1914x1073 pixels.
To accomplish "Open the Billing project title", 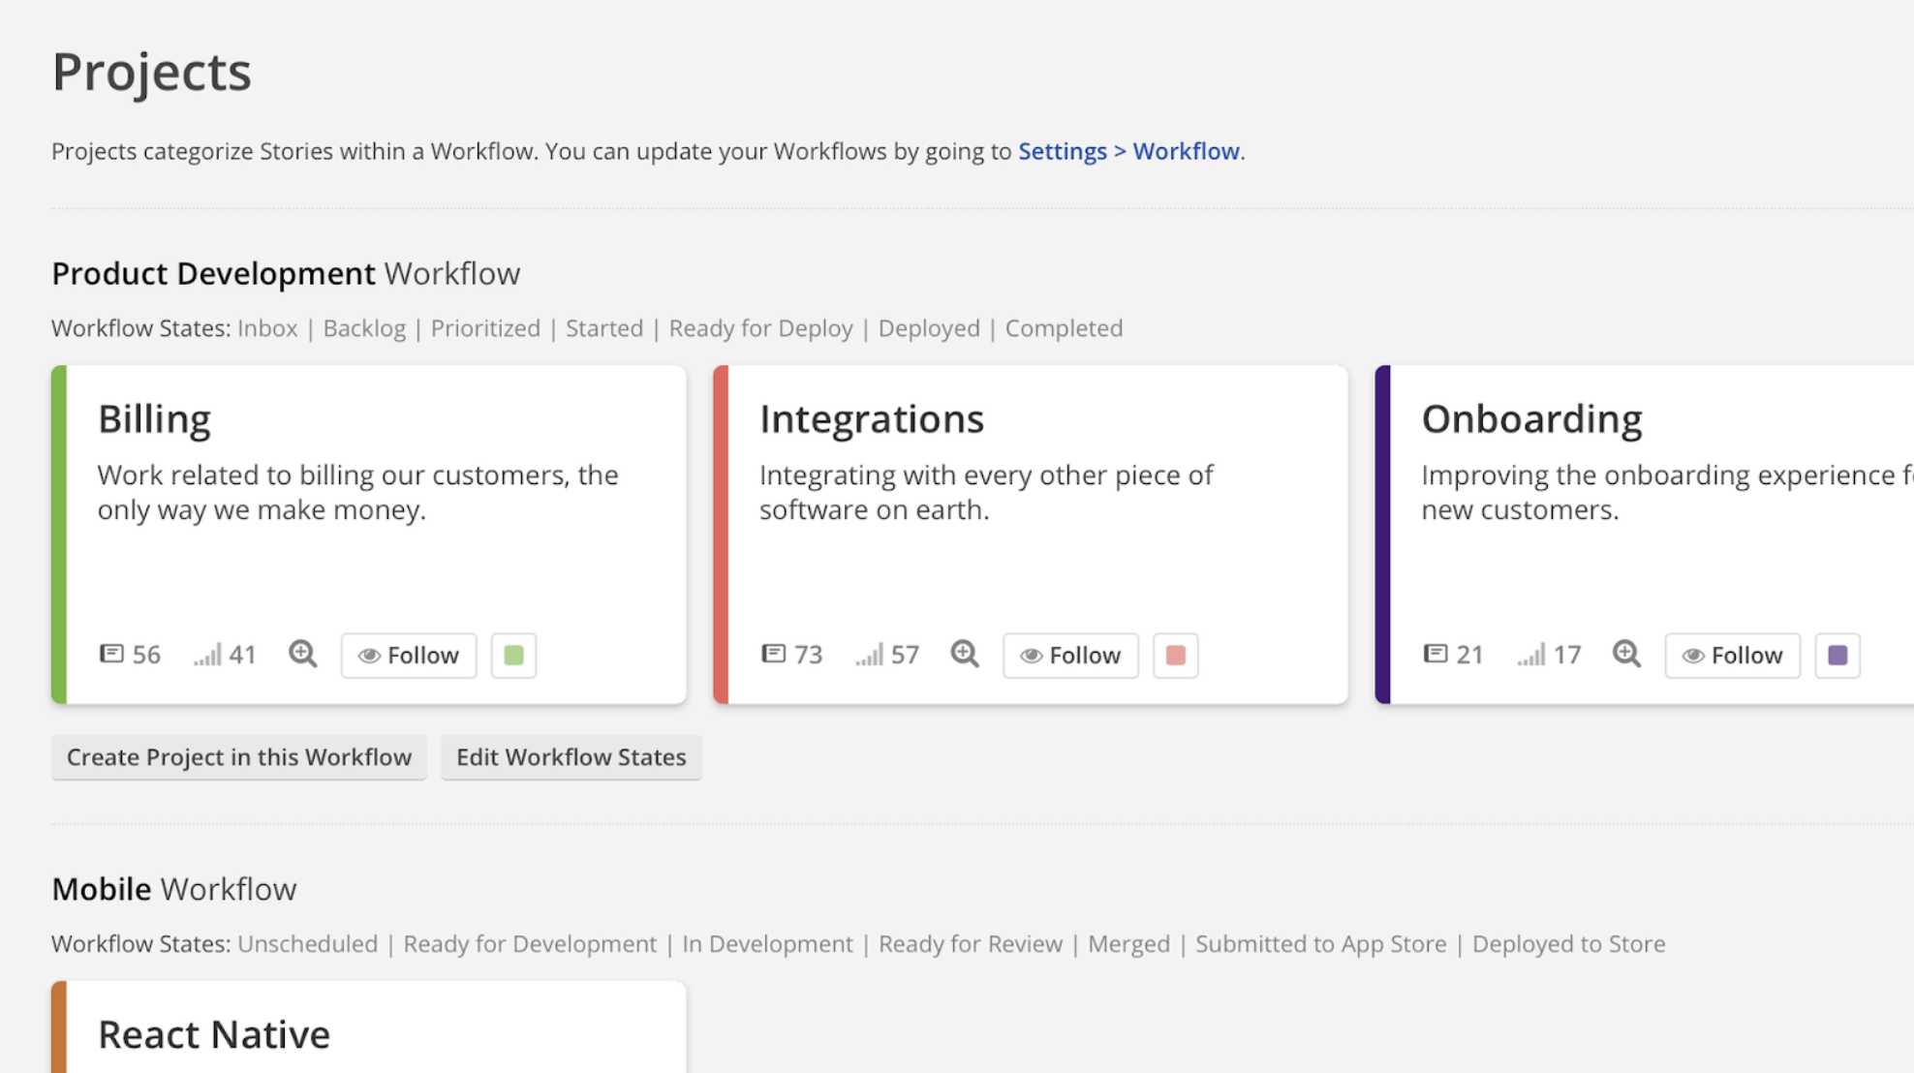I will click(x=154, y=419).
